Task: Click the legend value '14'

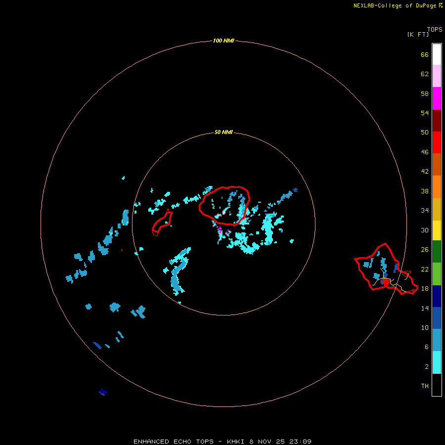Action: [x=425, y=308]
